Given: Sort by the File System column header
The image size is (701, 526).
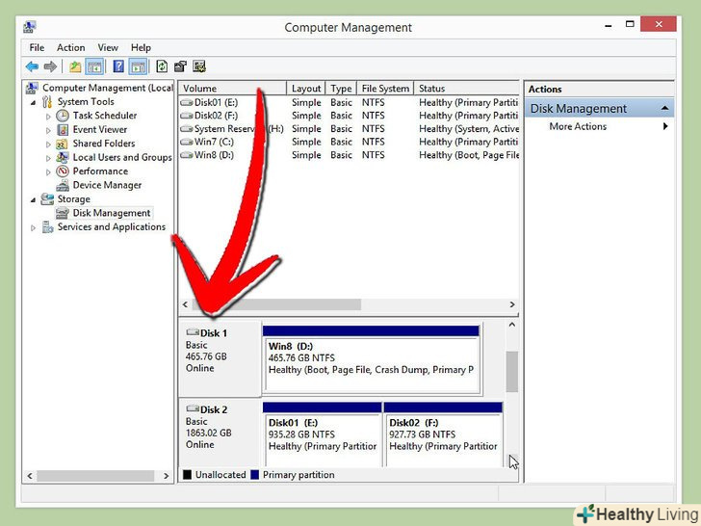Looking at the screenshot, I should tap(385, 89).
